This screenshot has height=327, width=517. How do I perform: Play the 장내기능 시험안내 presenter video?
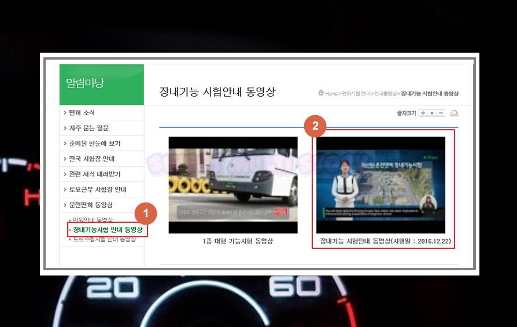click(381, 185)
